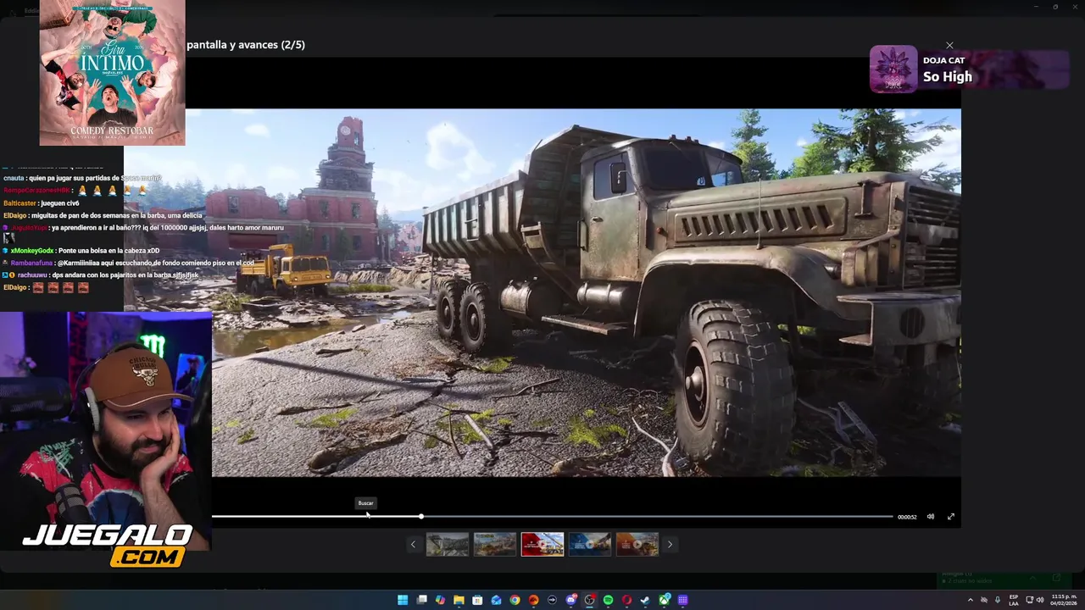Image resolution: width=1085 pixels, height=610 pixels.
Task: Open the volume control in the system tray
Action: coord(1040,600)
